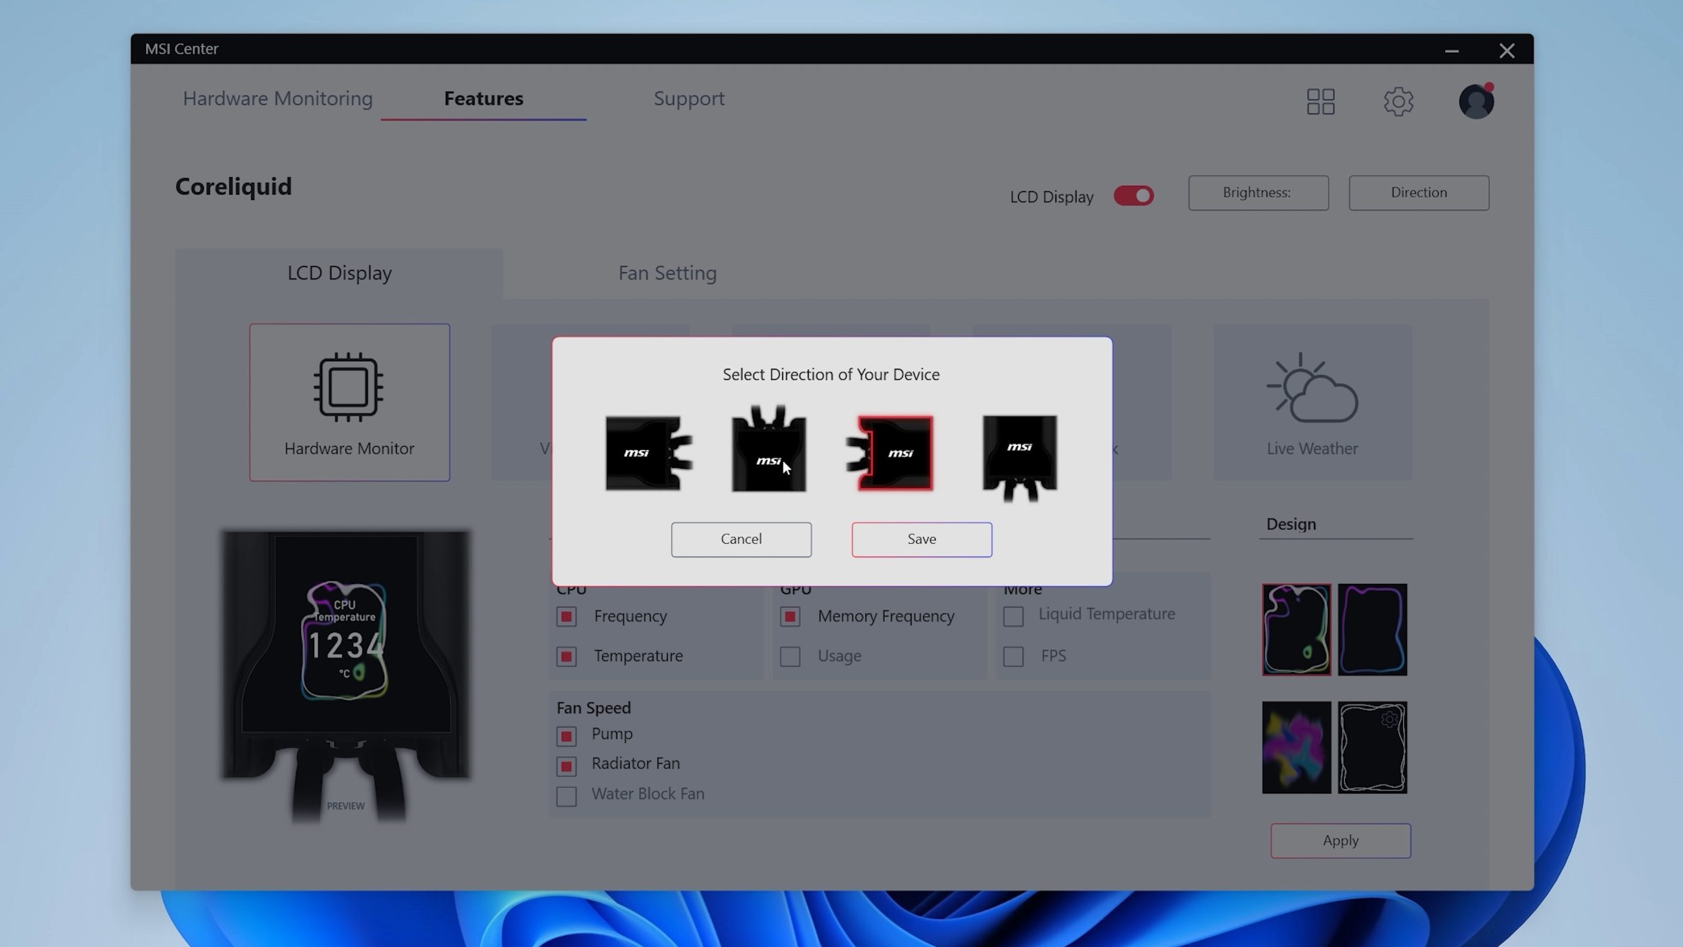Open user profile avatar
This screenshot has width=1683, height=947.
(x=1476, y=101)
